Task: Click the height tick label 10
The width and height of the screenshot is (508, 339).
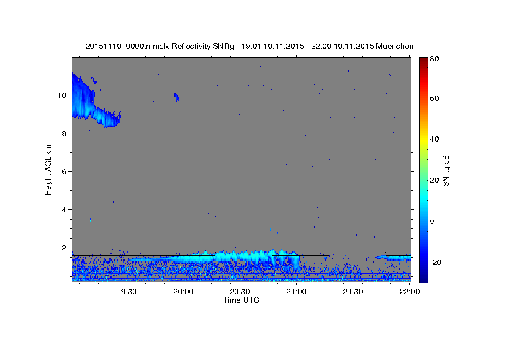Action: point(63,95)
